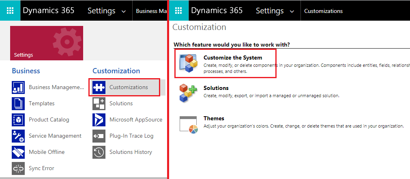The image size is (410, 179).
Task: Click Solutions History clock icon
Action: pos(99,152)
